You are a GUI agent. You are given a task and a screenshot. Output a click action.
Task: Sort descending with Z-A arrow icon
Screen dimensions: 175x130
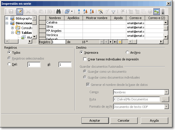[92, 11]
